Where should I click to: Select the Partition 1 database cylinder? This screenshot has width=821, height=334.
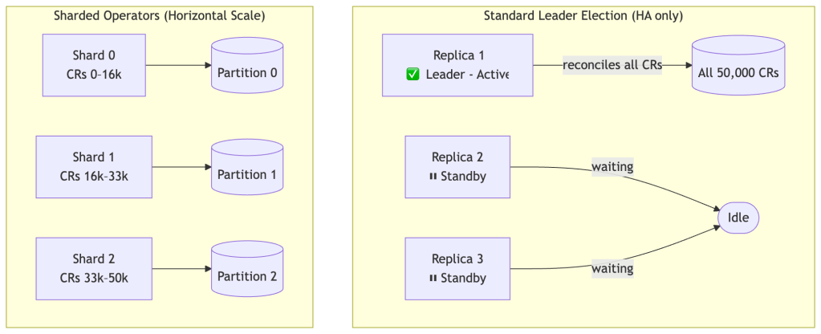(247, 167)
